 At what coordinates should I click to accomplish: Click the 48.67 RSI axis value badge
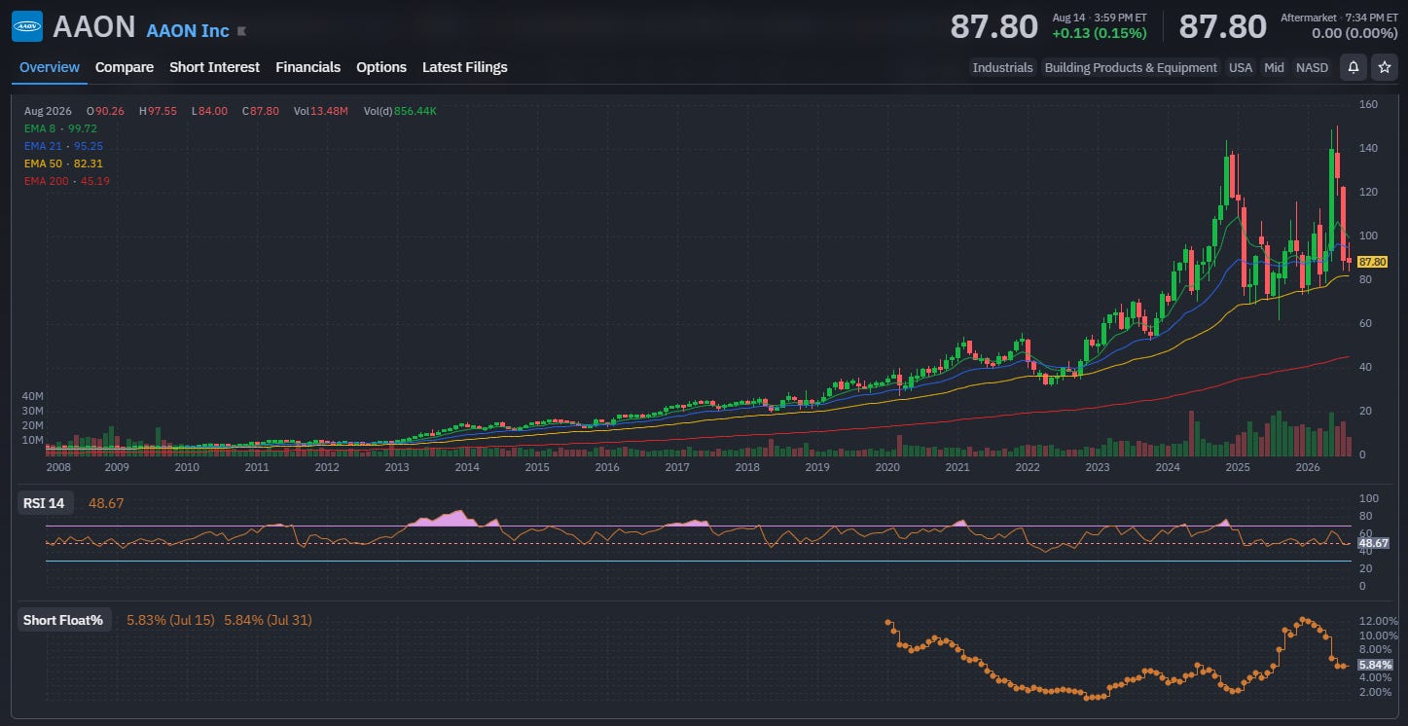point(1374,543)
